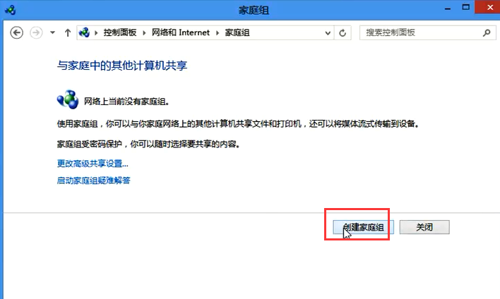Click the HomeGroup icon in the address bar
500x299 pixels.
point(84,32)
